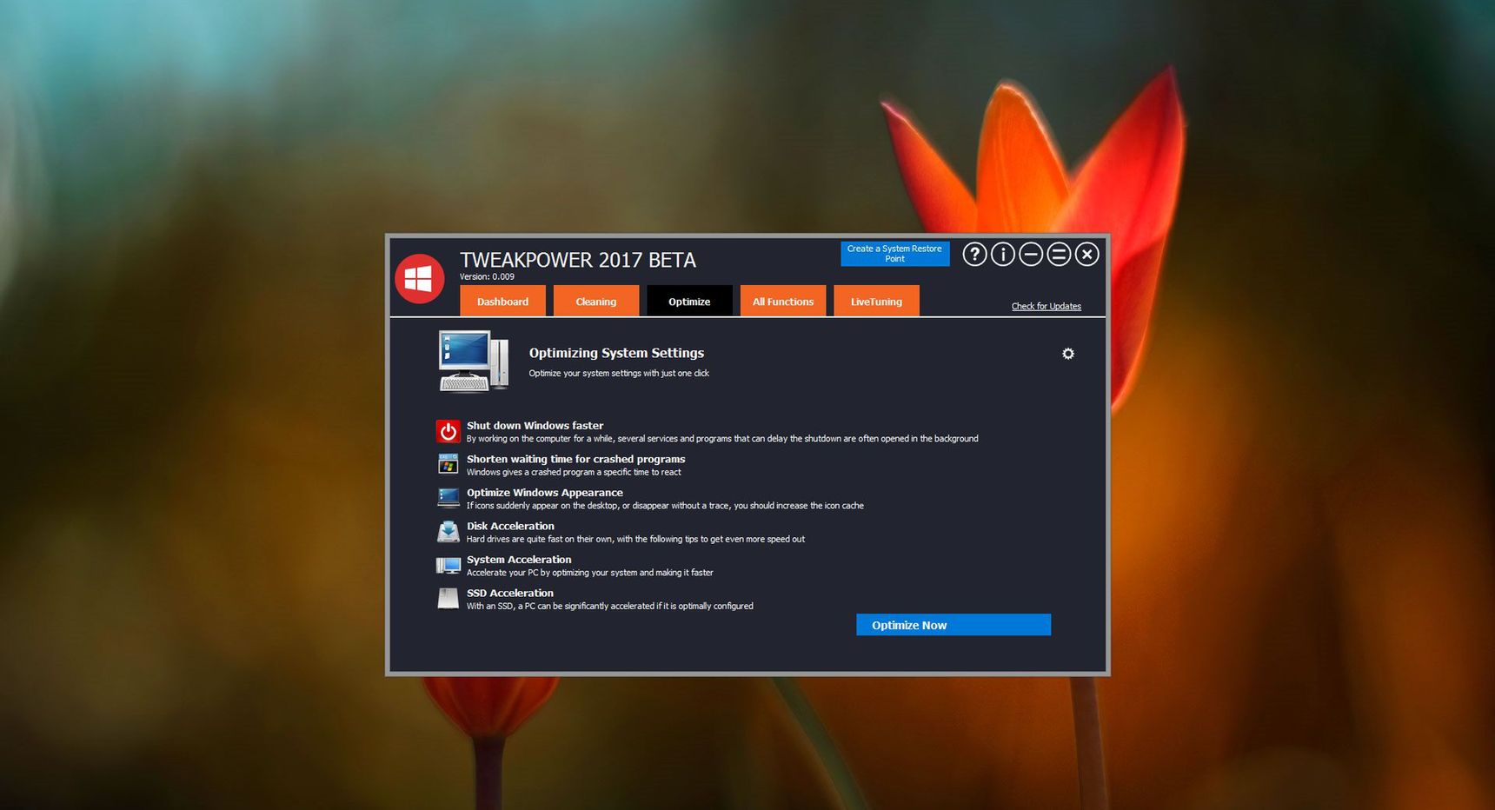1495x810 pixels.
Task: Open optimize settings gear icon
Action: point(1068,354)
